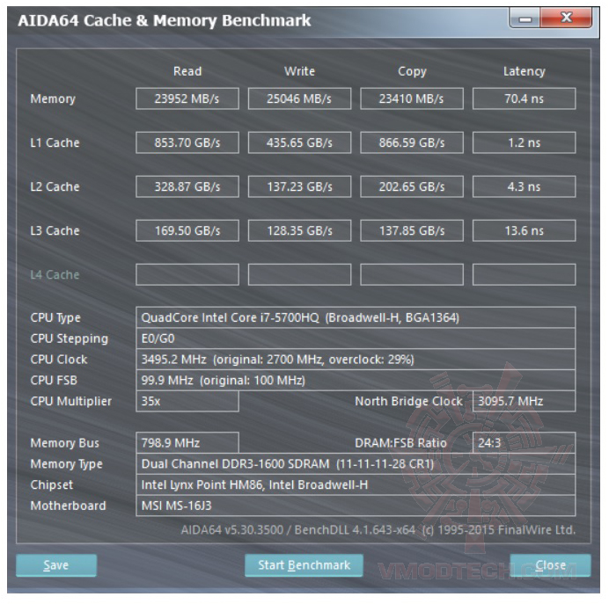Screen dimensions: 609x604
Task: Select L3 Cache Copy 137.85 GB/s
Action: [412, 231]
